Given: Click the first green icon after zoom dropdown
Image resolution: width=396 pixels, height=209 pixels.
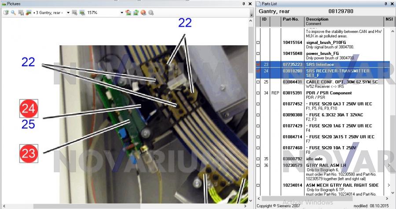Looking at the screenshot, I should (128, 13).
